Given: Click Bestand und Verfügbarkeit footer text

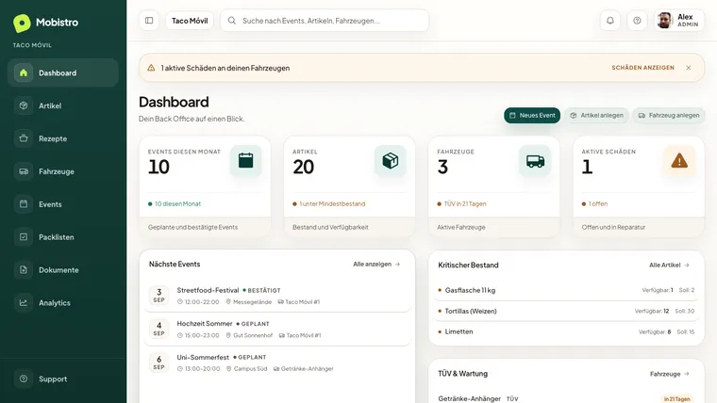Looking at the screenshot, I should tap(330, 227).
